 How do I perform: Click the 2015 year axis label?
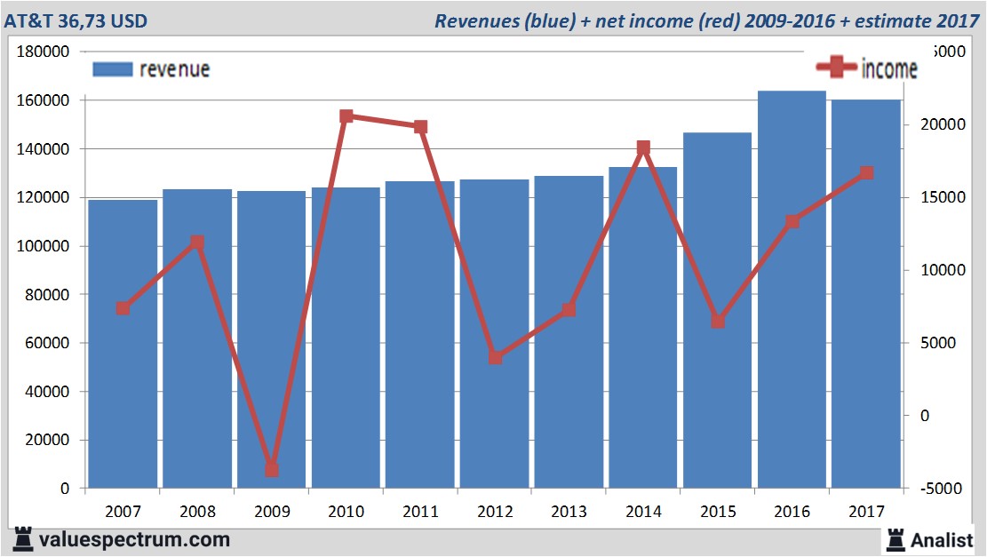pos(718,511)
